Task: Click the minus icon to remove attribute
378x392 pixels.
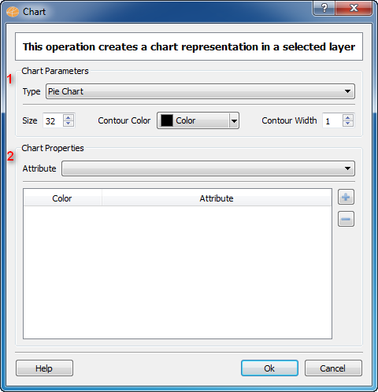Action: click(346, 219)
